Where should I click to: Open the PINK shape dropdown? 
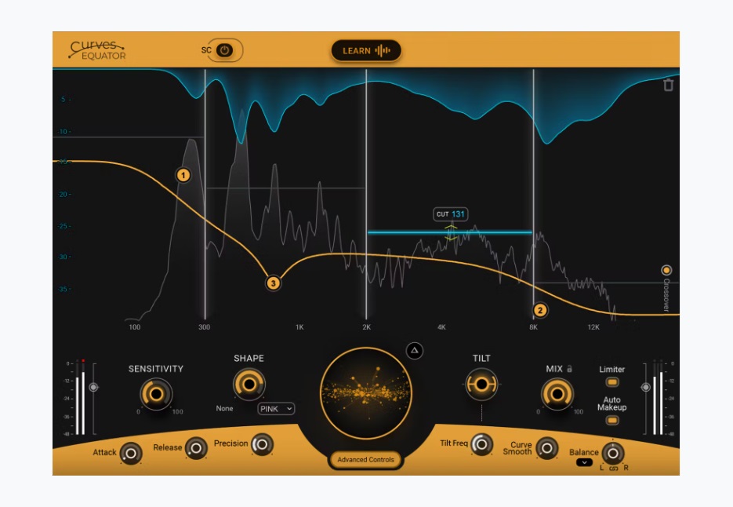[x=276, y=409]
